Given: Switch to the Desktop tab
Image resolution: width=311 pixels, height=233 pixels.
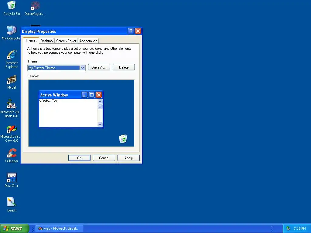Looking at the screenshot, I should 46,41.
